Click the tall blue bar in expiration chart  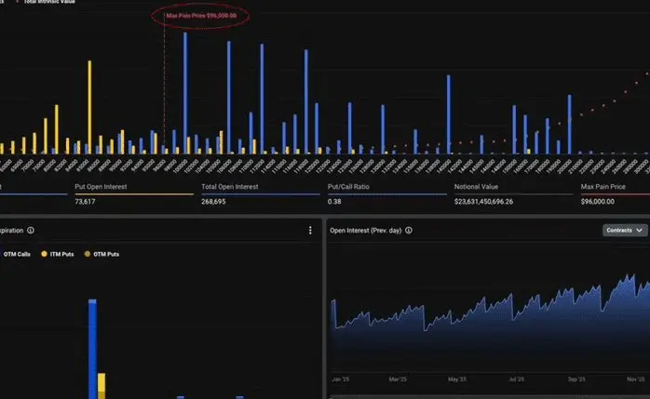[x=92, y=349]
